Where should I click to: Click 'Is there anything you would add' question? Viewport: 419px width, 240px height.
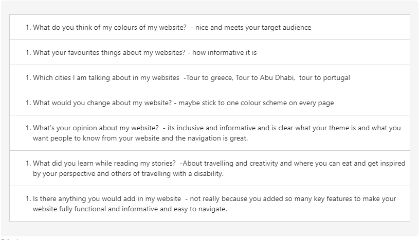[x=106, y=199]
